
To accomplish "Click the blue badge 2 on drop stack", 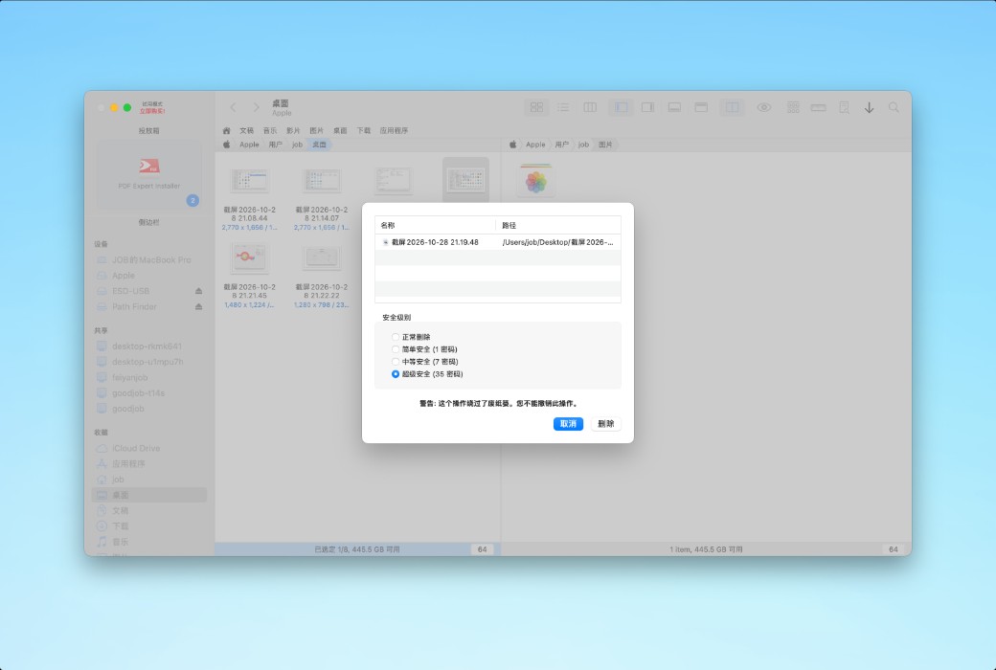I will pyautogui.click(x=192, y=201).
